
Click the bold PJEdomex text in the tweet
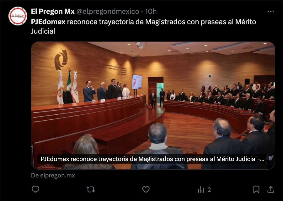click(48, 22)
